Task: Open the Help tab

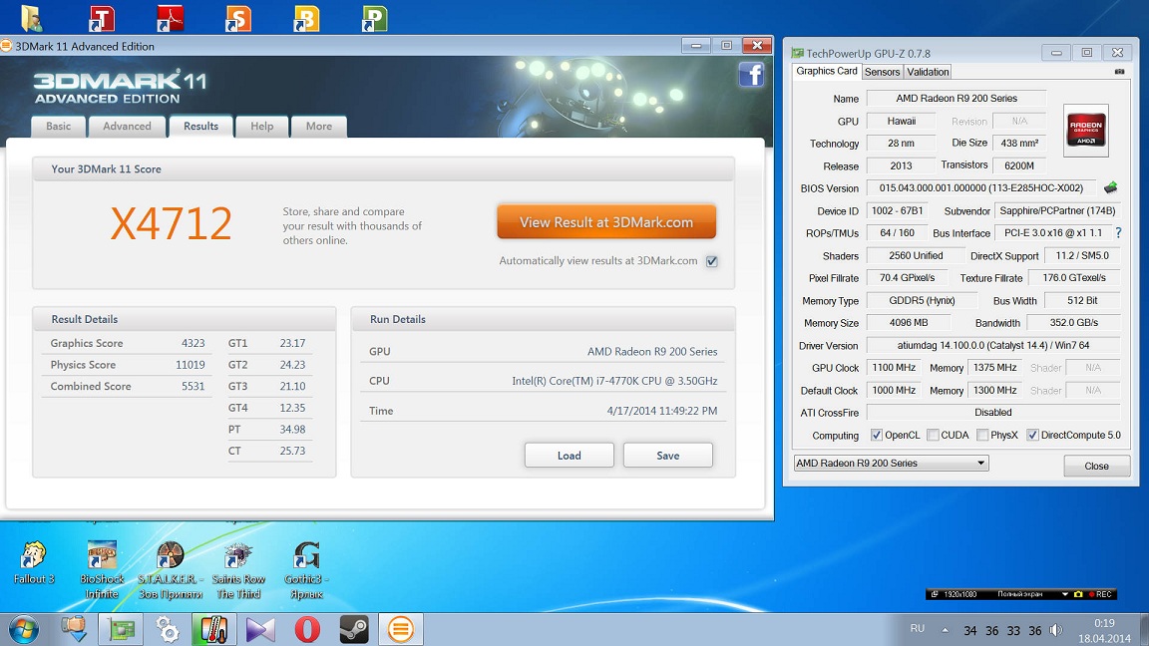Action: click(261, 126)
